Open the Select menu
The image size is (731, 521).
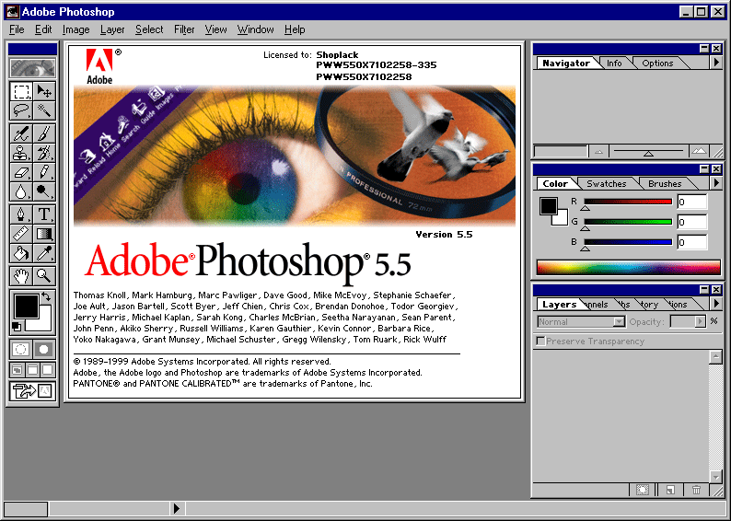pyautogui.click(x=149, y=29)
